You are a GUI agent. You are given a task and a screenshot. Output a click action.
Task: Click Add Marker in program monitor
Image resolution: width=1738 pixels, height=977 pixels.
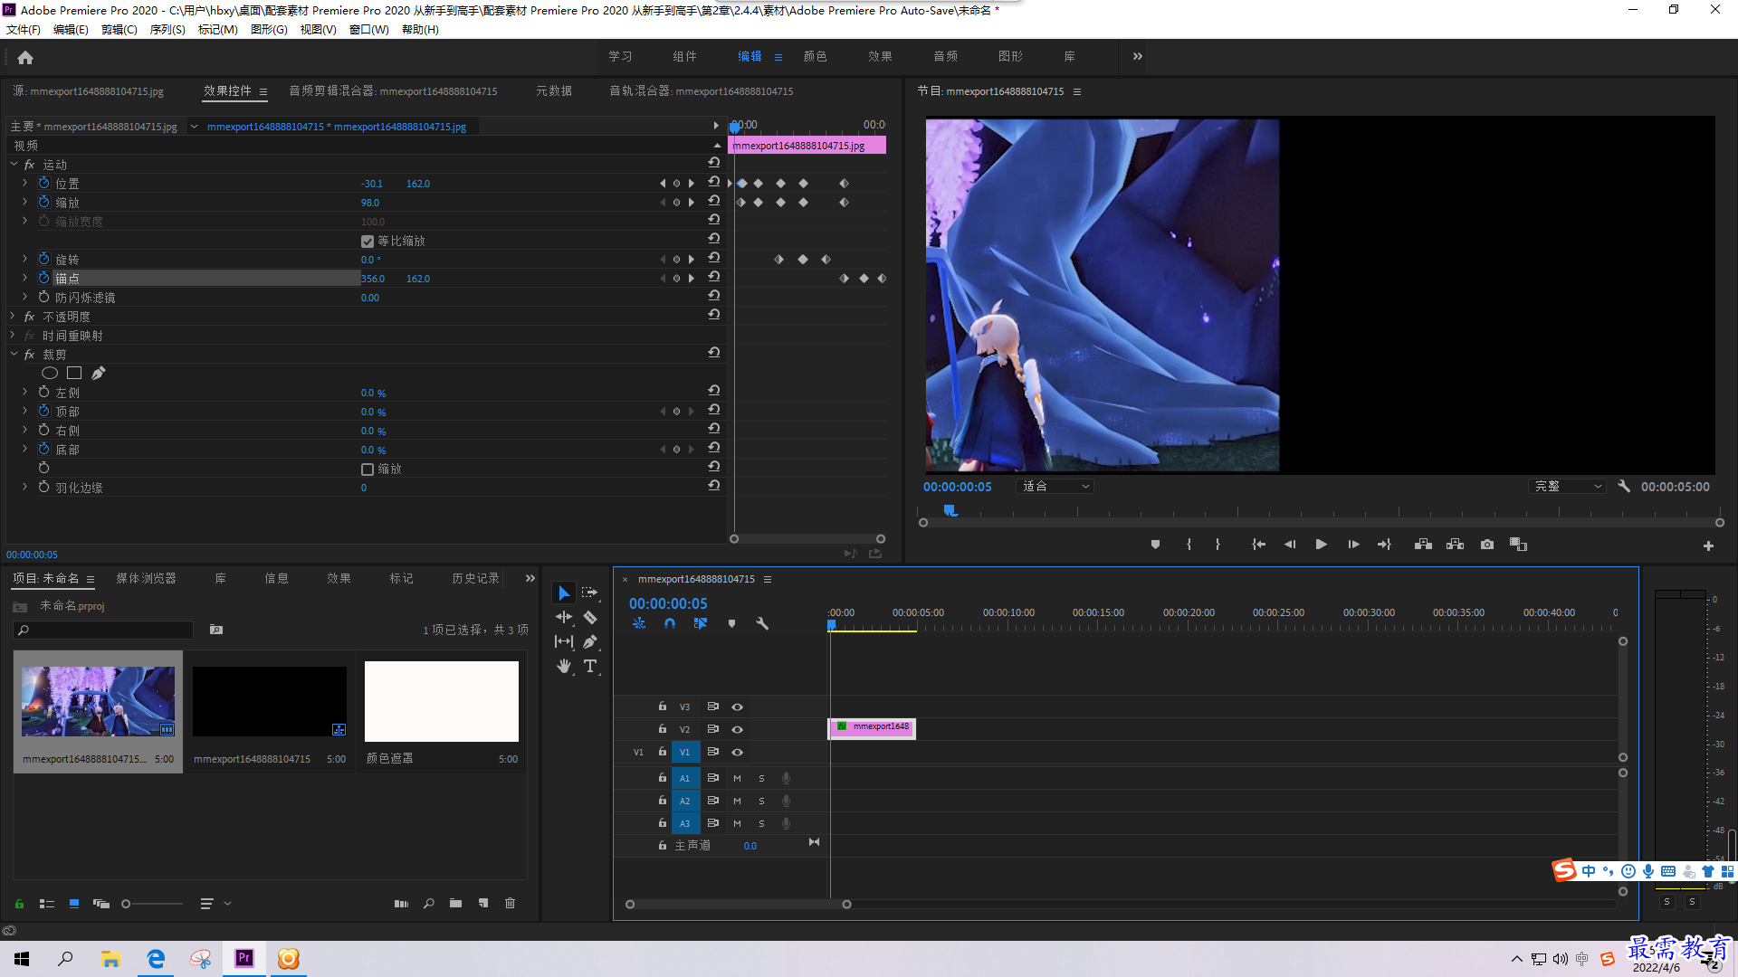pyautogui.click(x=1155, y=545)
